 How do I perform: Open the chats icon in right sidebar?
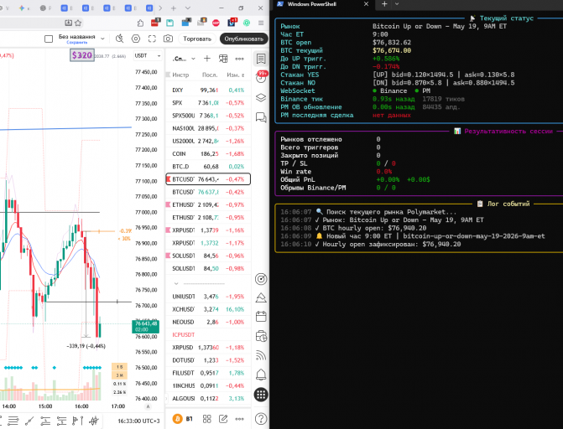(261, 117)
